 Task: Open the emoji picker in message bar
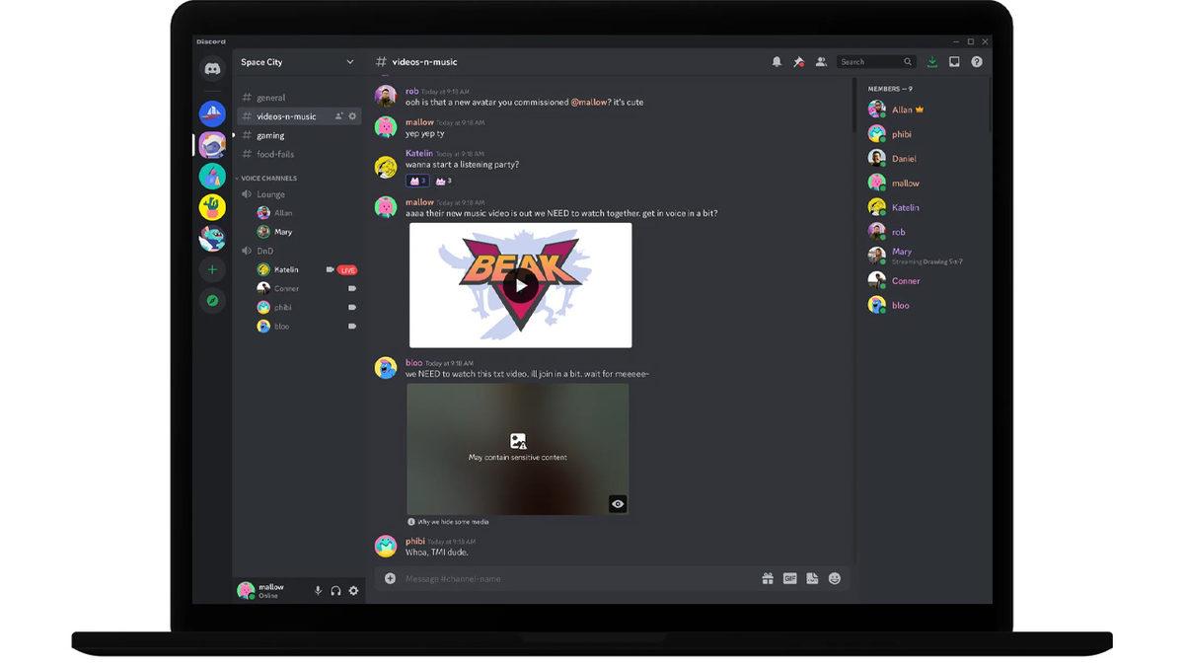(834, 578)
